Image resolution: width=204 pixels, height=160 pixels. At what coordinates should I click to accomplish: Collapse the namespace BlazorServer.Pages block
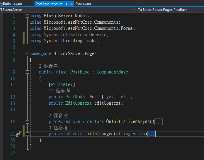[27, 54]
